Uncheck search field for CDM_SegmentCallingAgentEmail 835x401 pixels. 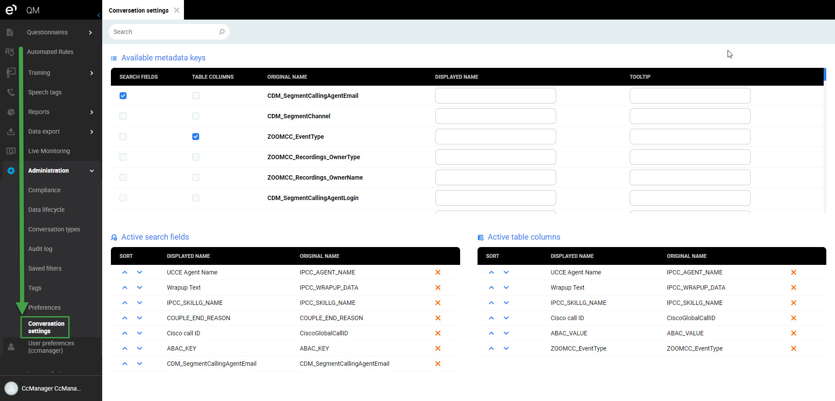click(x=123, y=96)
